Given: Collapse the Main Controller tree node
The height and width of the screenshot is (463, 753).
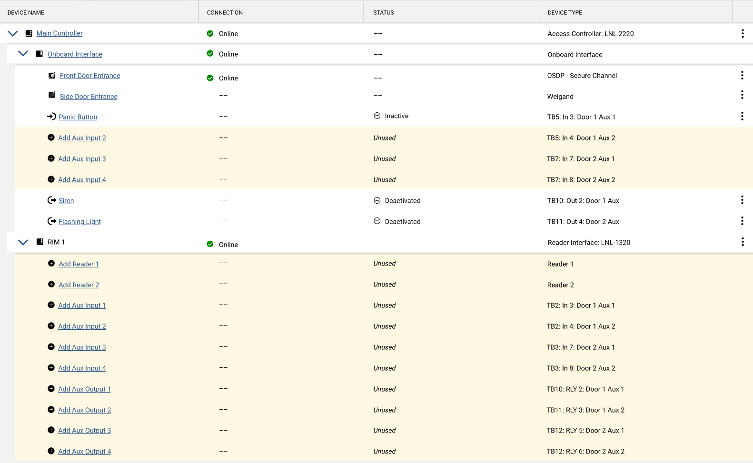Looking at the screenshot, I should (13, 33).
